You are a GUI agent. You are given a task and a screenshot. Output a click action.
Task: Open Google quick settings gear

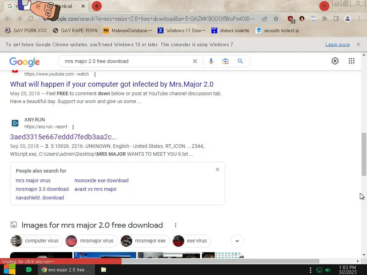pos(335,61)
